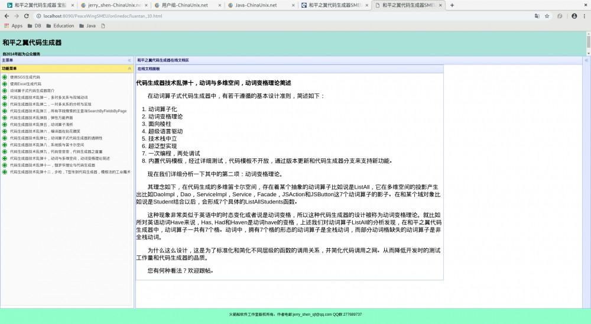Open a new browser tab
The height and width of the screenshot is (324, 591).
click(x=452, y=5)
